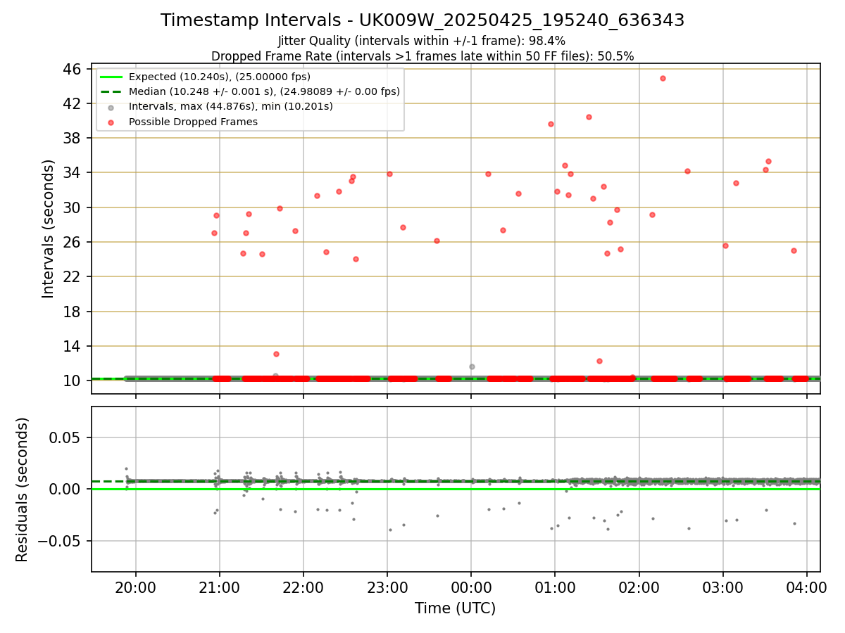
Task: Click the 'Time (UTC)' x-axis label
Action: [455, 608]
